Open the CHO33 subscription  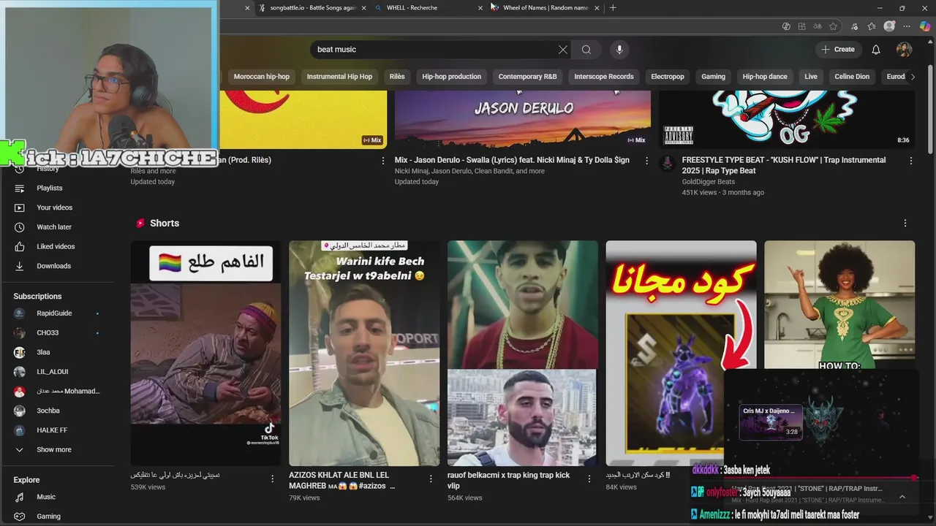click(48, 333)
